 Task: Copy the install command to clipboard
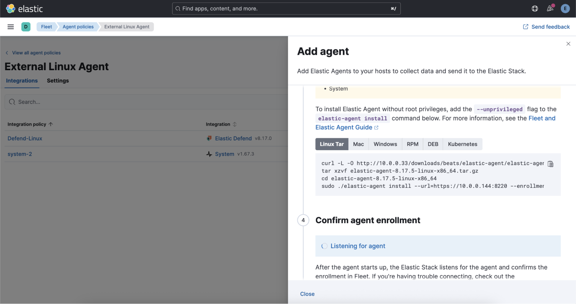(550, 164)
